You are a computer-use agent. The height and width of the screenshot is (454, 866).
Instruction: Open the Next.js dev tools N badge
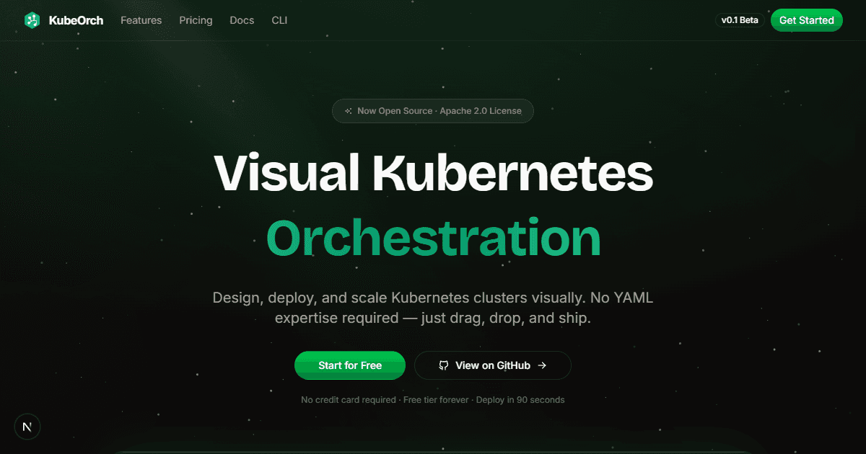pos(27,427)
